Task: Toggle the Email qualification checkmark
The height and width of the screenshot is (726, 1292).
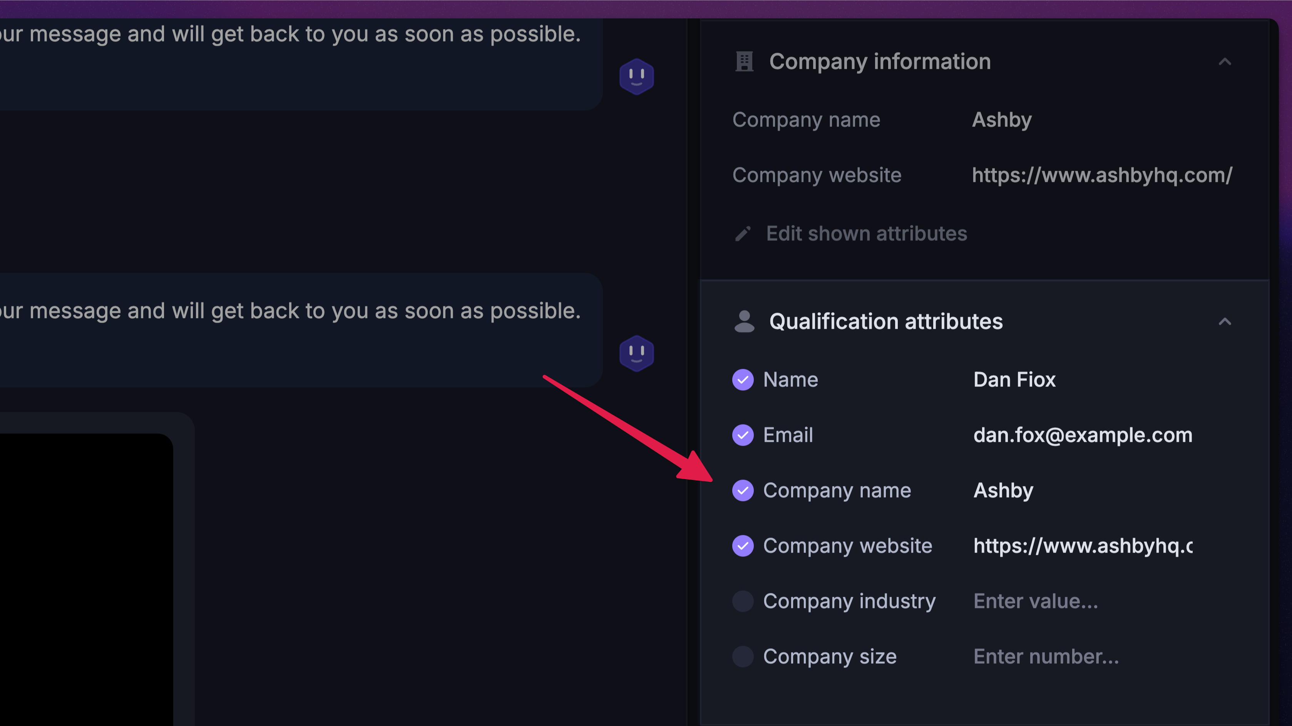Action: [x=743, y=435]
